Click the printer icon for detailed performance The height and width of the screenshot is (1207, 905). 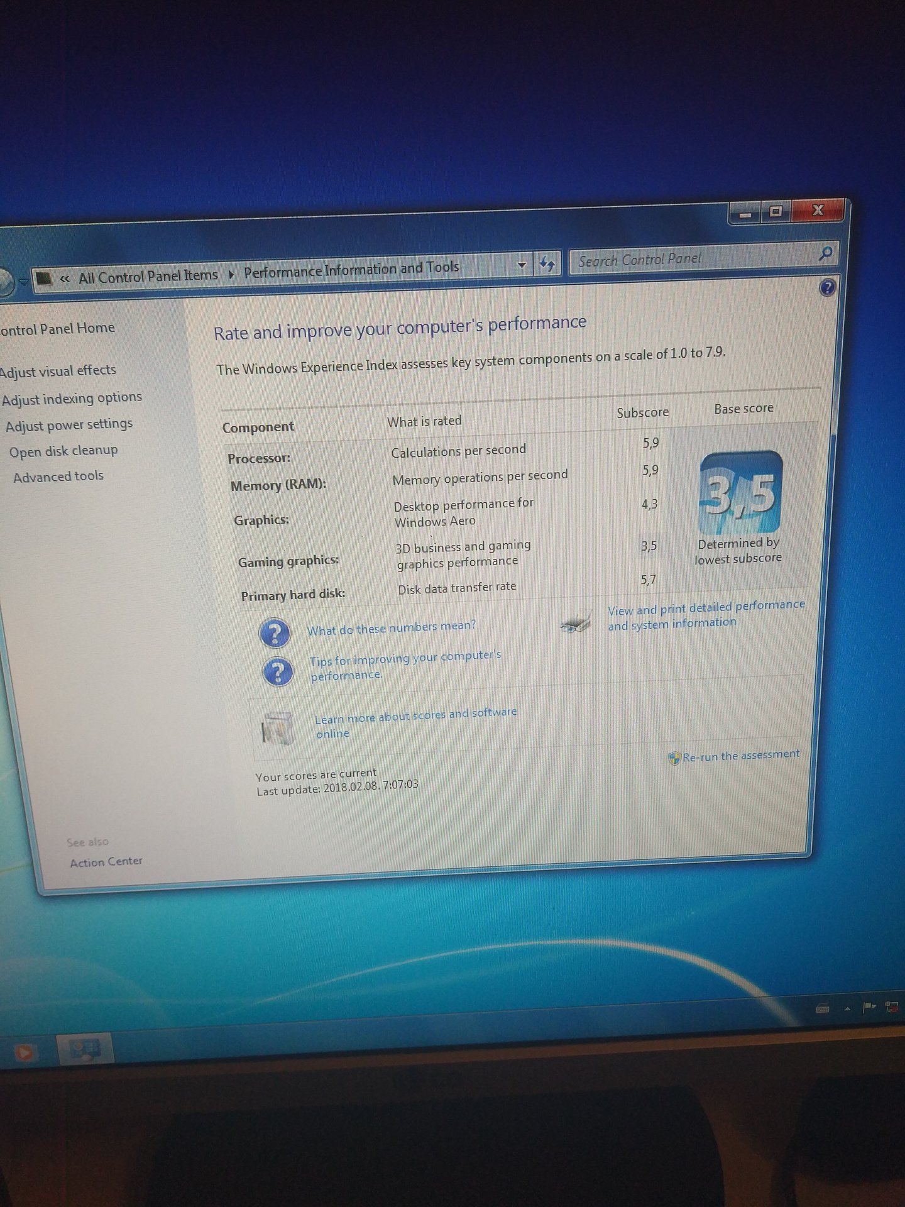[x=576, y=621]
